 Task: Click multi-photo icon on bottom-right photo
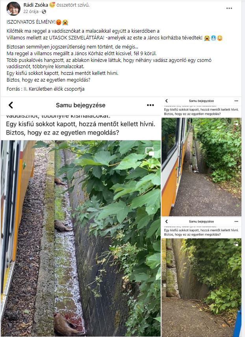[x=236, y=244]
